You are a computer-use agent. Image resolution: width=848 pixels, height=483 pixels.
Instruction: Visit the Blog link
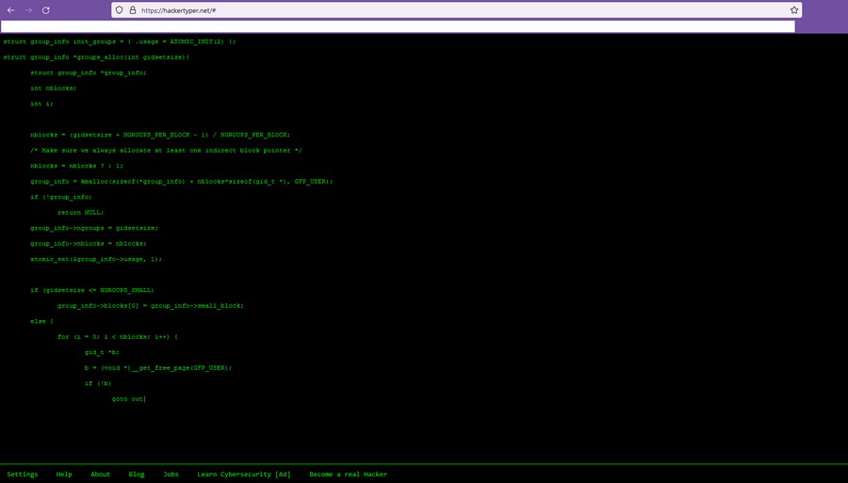[x=137, y=475]
